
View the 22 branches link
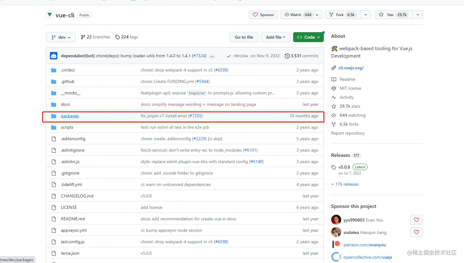click(x=96, y=37)
